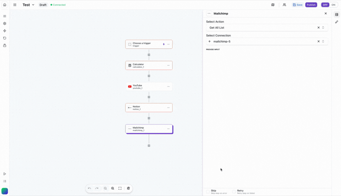Open the mailchimp-5 connection dropdown
341x196 pixels.
click(x=323, y=41)
